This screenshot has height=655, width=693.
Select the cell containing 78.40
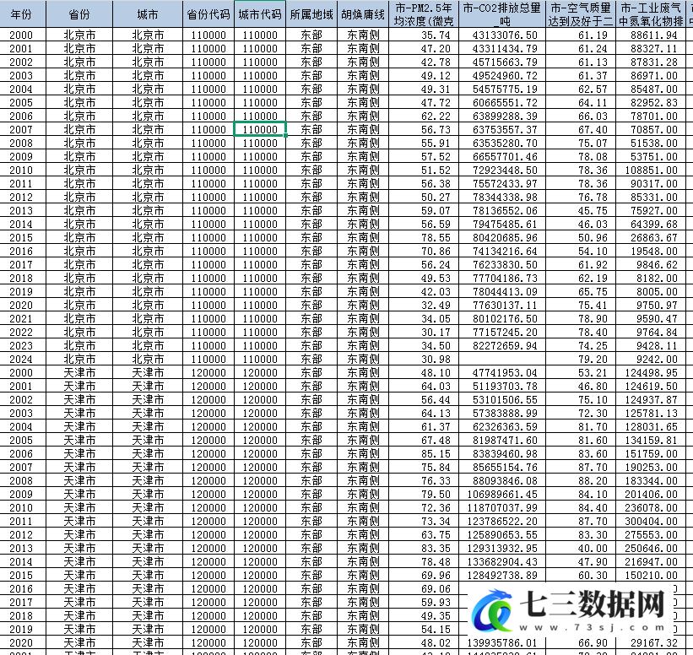[x=581, y=332]
